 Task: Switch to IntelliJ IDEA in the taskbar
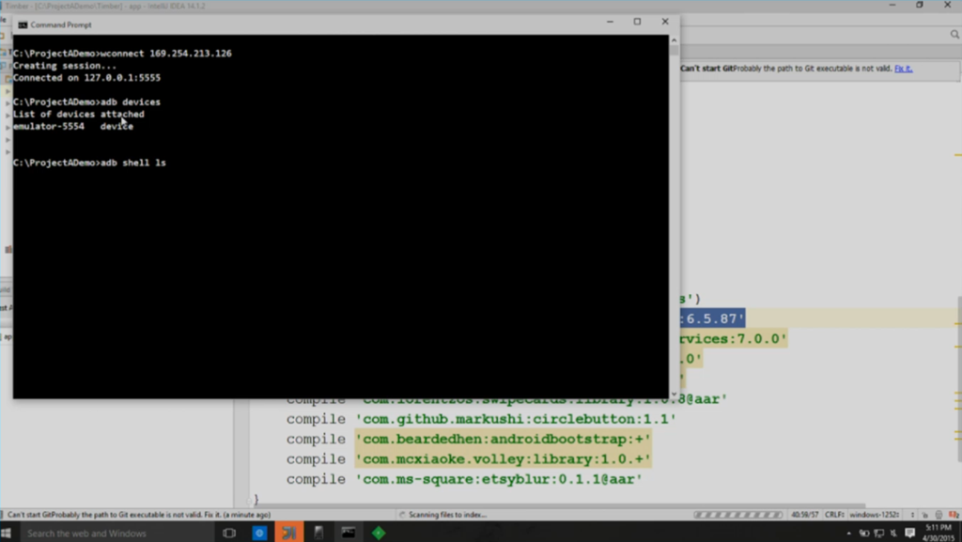(289, 533)
